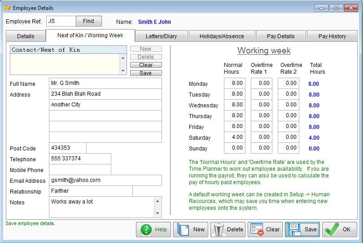The height and width of the screenshot is (243, 363).
Task: Click the Post Code field 434353
Action: [68, 148]
